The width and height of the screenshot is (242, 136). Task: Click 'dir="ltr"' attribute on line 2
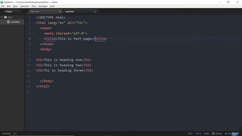point(76,23)
